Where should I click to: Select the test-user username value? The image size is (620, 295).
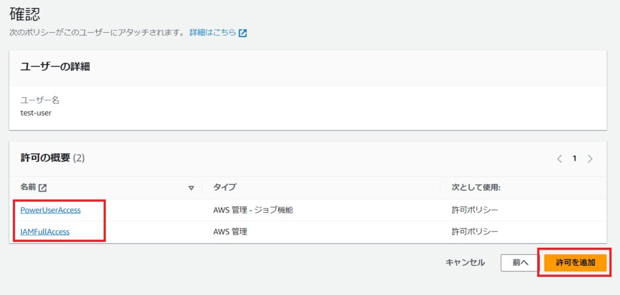click(36, 112)
